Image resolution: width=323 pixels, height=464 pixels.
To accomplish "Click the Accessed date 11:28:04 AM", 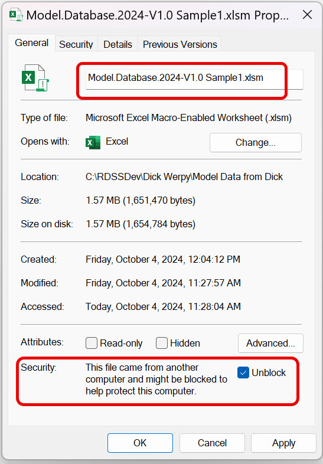I will (x=163, y=306).
